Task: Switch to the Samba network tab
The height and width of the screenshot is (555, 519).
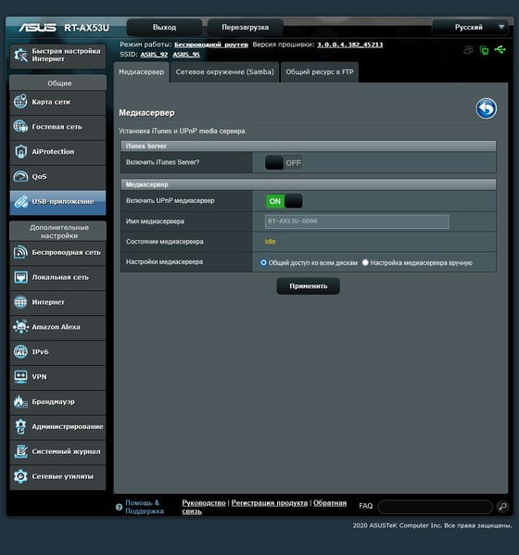Action: (x=225, y=72)
